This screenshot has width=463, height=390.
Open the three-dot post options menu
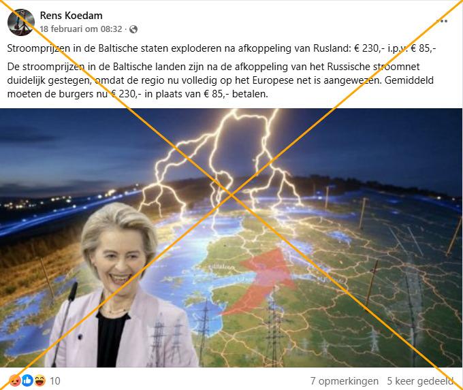pos(443,21)
